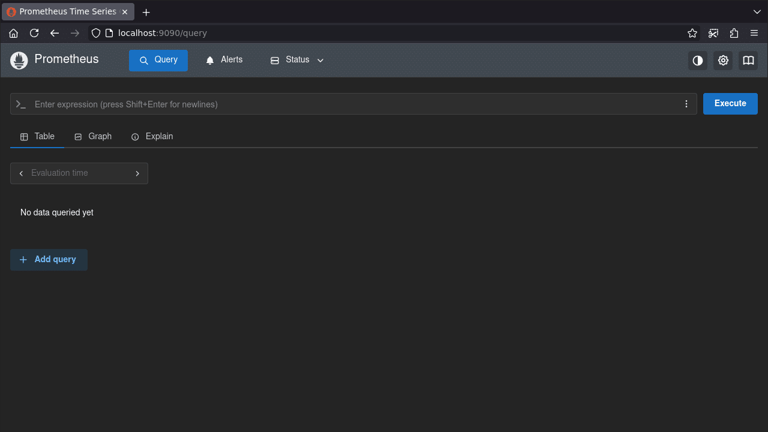Step forward with the Evaluation time right chevron

pyautogui.click(x=137, y=173)
